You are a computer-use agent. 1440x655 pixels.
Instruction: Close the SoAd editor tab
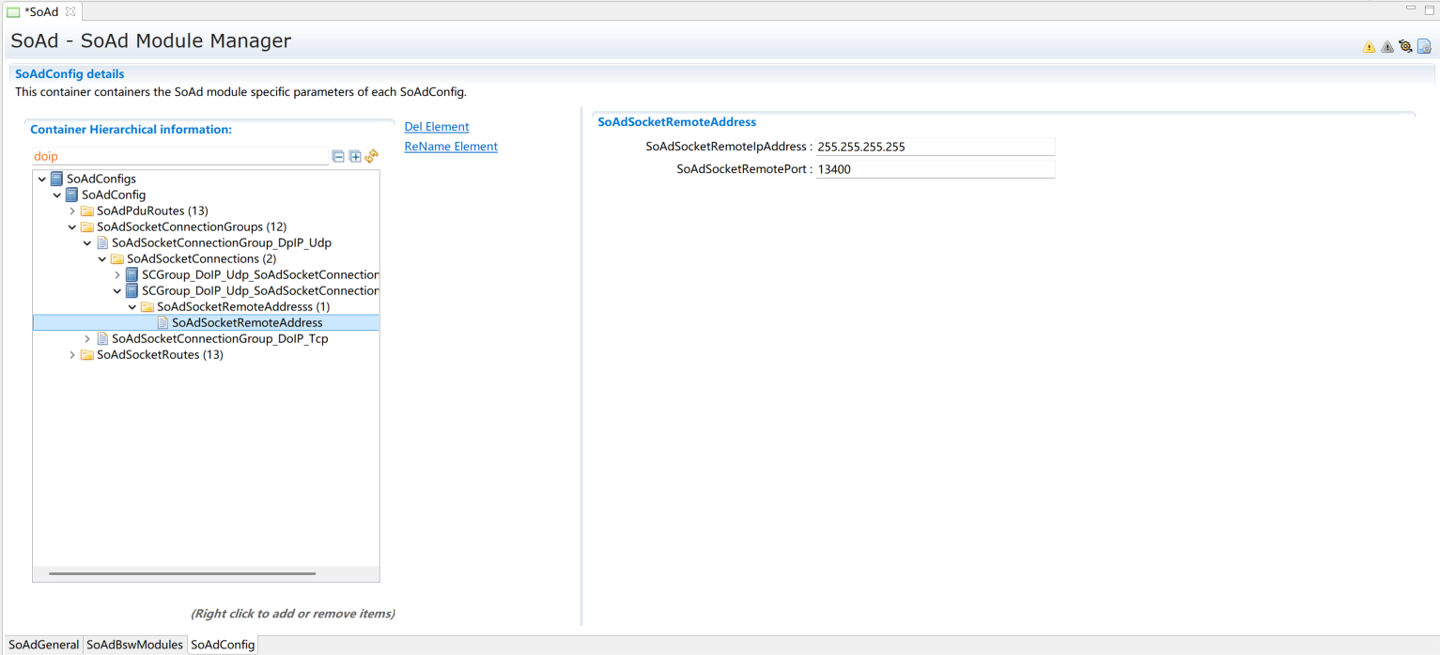click(x=70, y=11)
